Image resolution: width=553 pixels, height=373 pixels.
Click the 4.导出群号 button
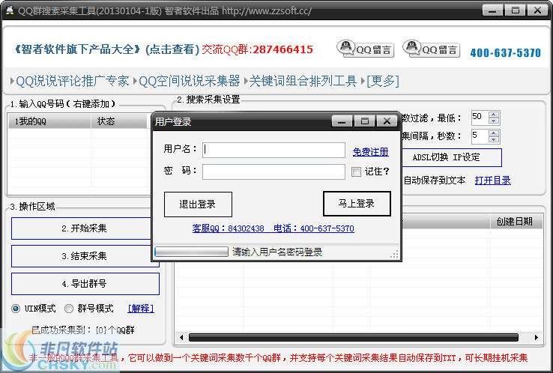point(85,283)
